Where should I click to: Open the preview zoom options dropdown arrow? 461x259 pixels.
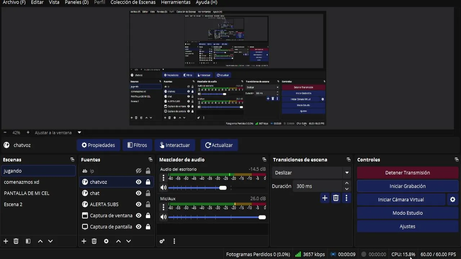pyautogui.click(x=79, y=132)
